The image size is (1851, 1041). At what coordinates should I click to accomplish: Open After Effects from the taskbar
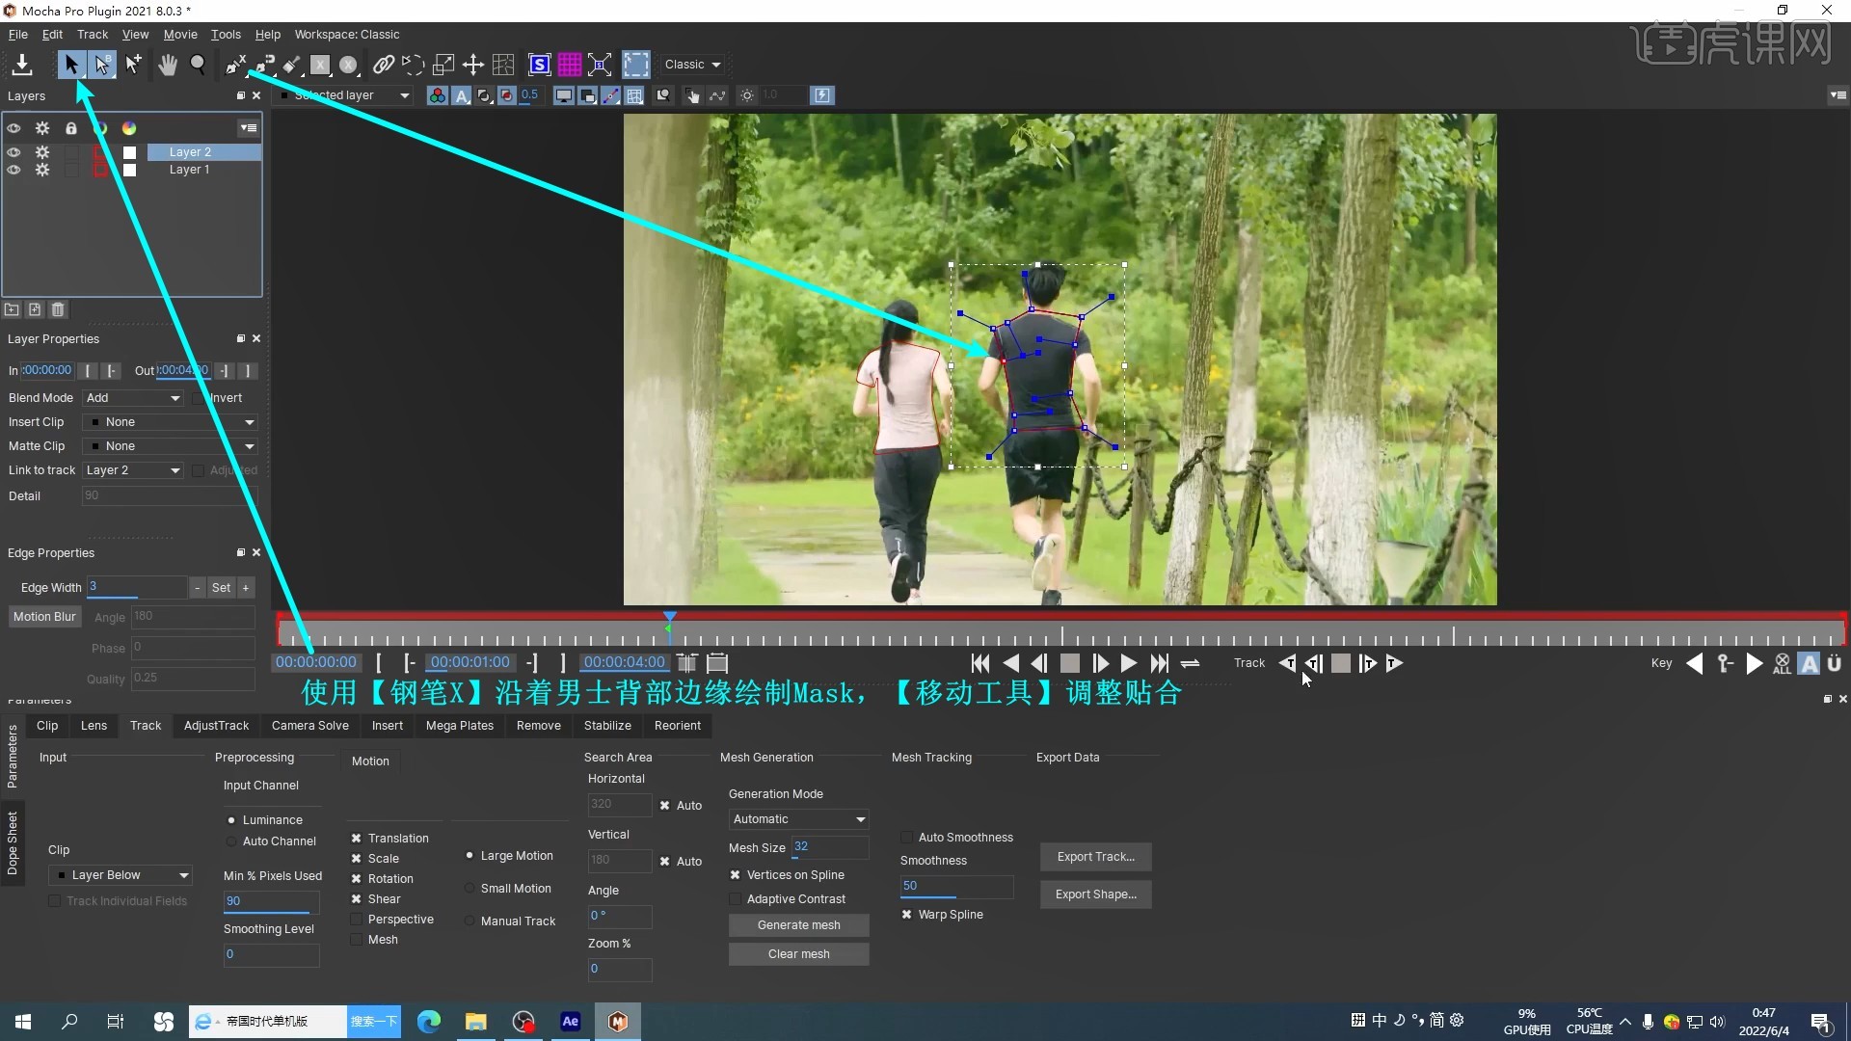[x=570, y=1021]
